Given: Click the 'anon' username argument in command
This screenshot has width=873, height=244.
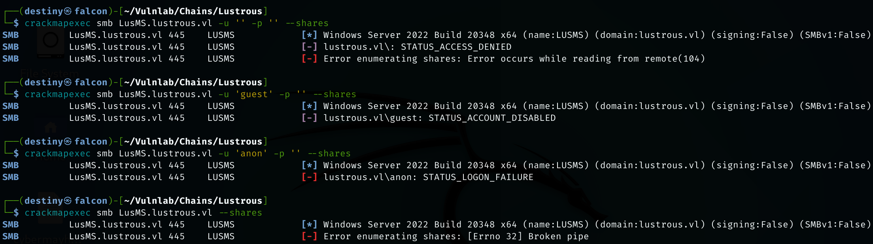Looking at the screenshot, I should 251,154.
